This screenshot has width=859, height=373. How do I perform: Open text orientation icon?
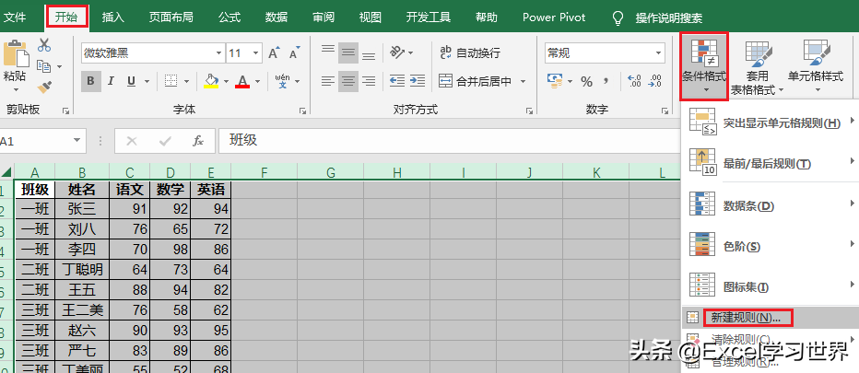pos(396,52)
